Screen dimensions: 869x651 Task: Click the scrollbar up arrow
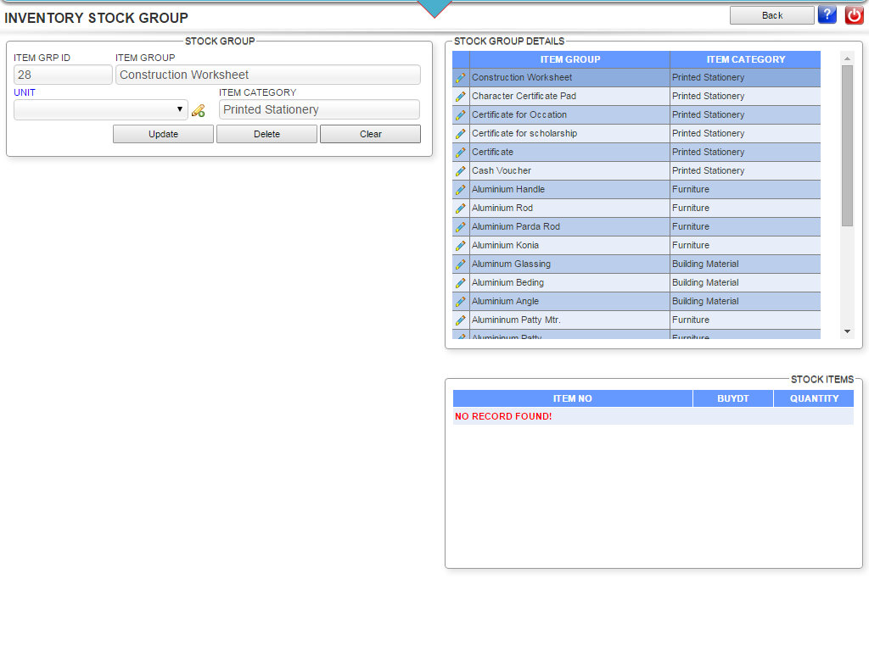click(x=847, y=58)
